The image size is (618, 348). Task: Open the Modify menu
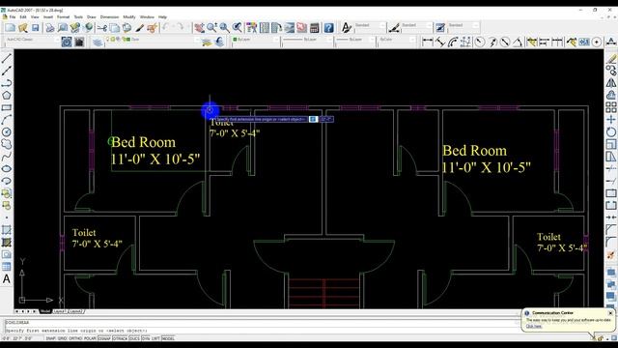[129, 17]
